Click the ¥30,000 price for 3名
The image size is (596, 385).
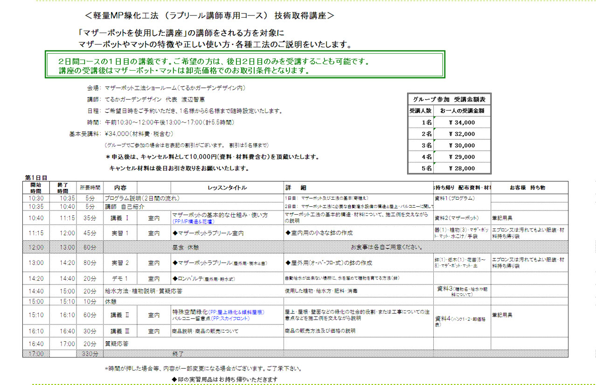click(x=461, y=145)
